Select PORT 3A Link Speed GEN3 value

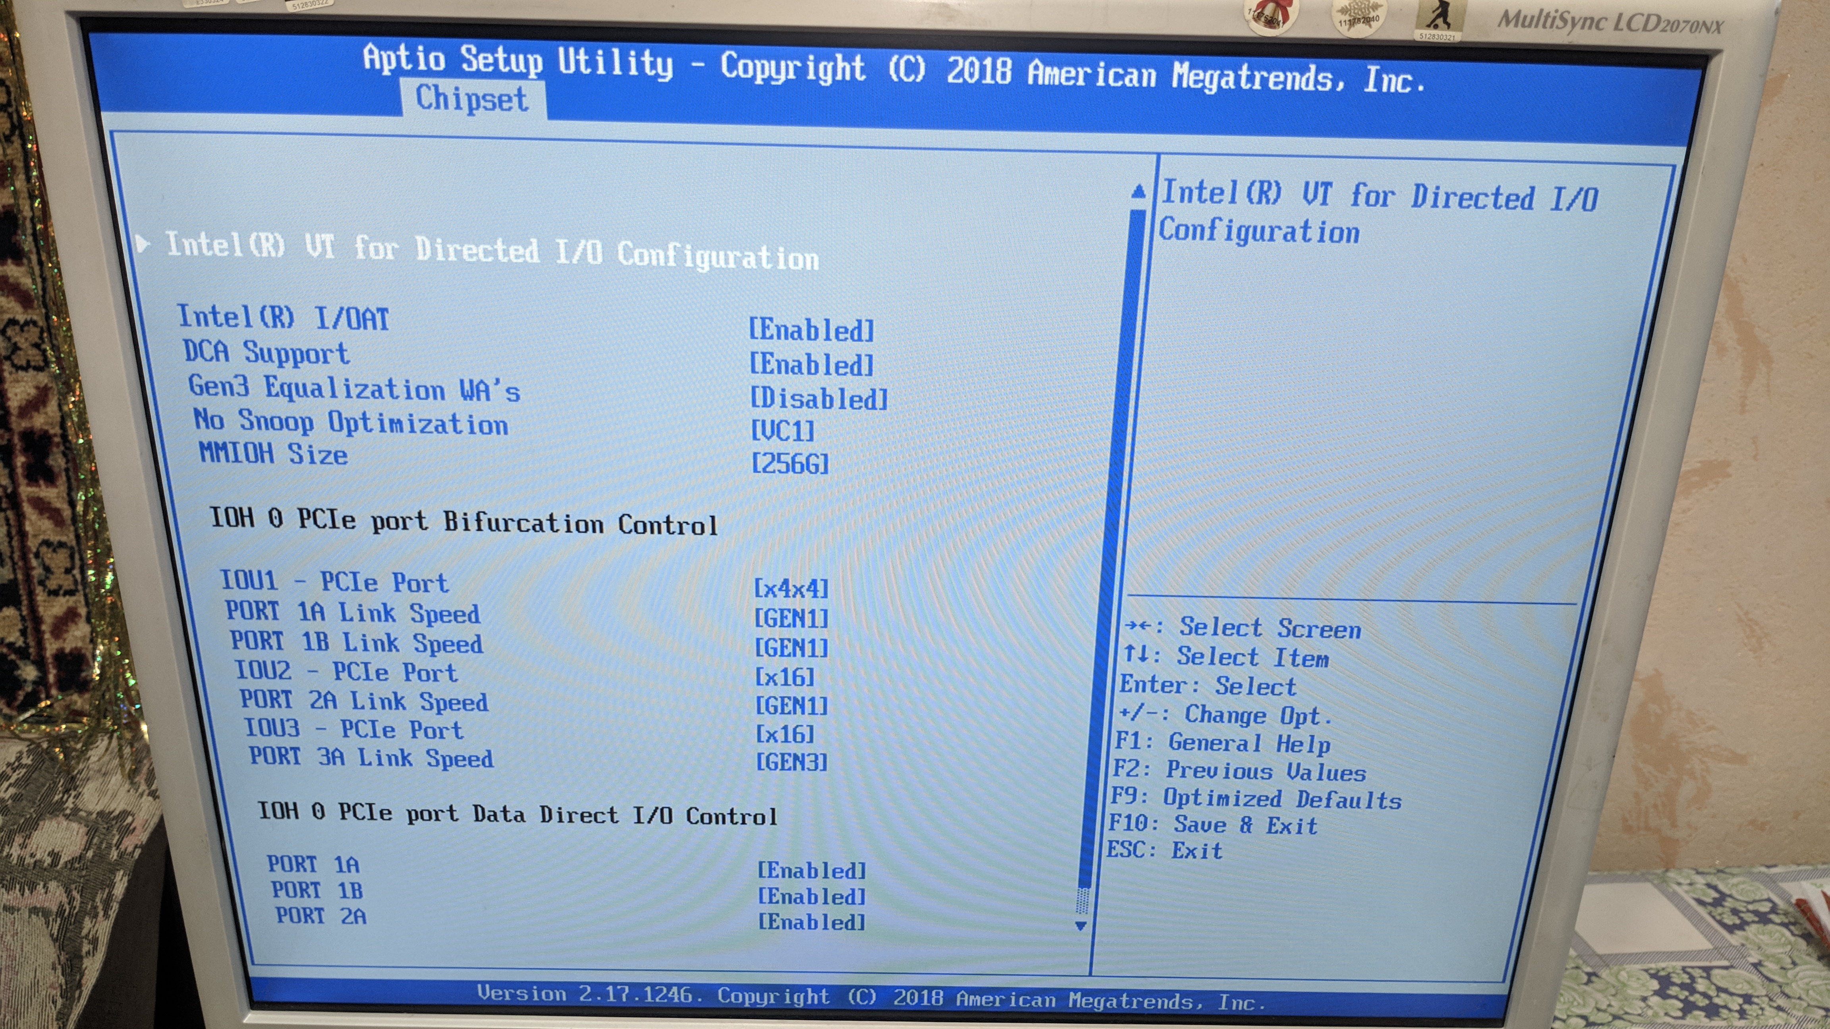click(x=791, y=762)
